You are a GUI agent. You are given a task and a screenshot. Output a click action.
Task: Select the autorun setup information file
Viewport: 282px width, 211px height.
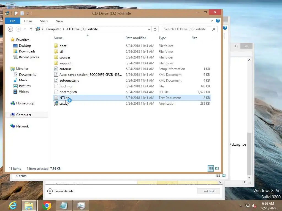click(x=132, y=69)
